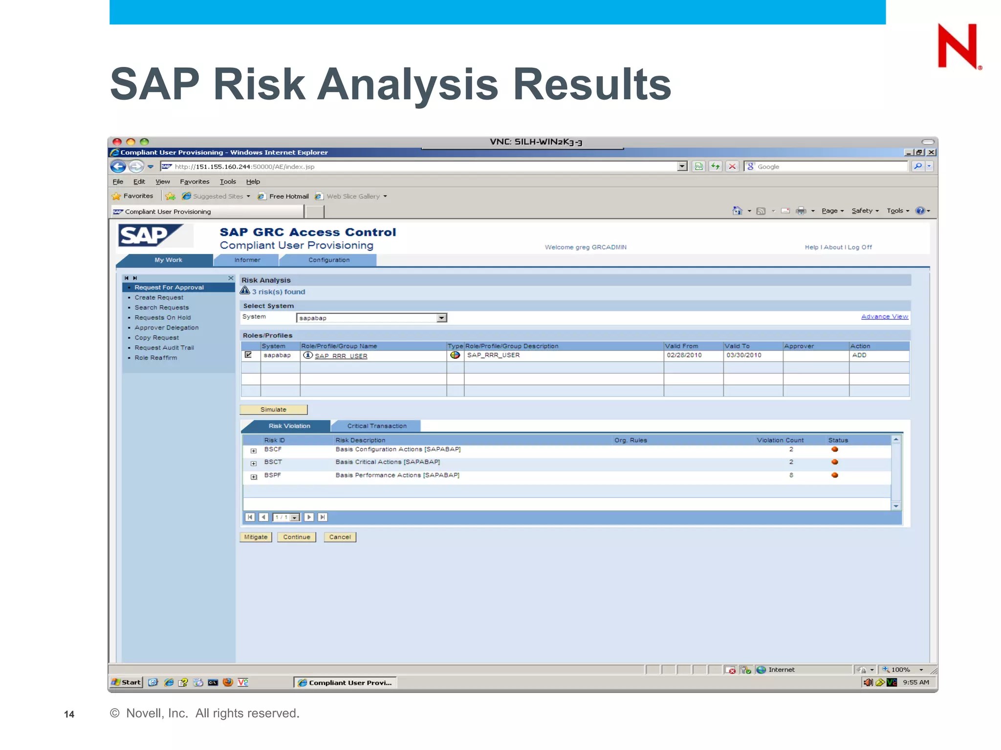Open the Configuration tab

328,260
